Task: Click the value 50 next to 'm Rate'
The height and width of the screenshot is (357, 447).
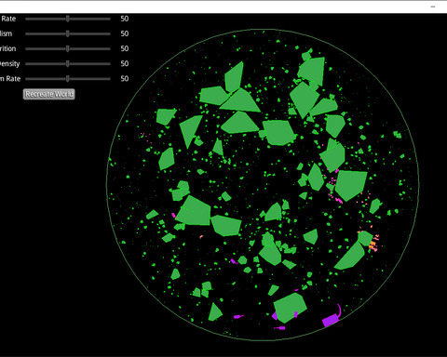Action: pyautogui.click(x=125, y=78)
